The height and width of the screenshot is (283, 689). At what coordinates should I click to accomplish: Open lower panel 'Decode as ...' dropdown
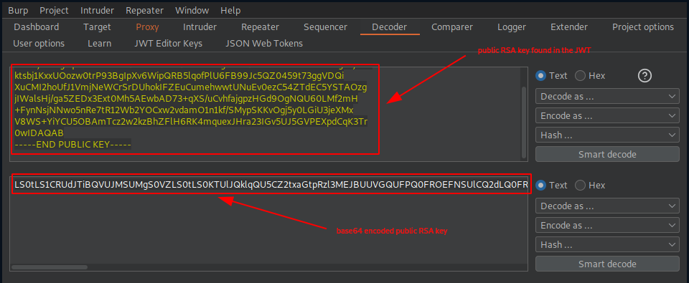(607, 206)
